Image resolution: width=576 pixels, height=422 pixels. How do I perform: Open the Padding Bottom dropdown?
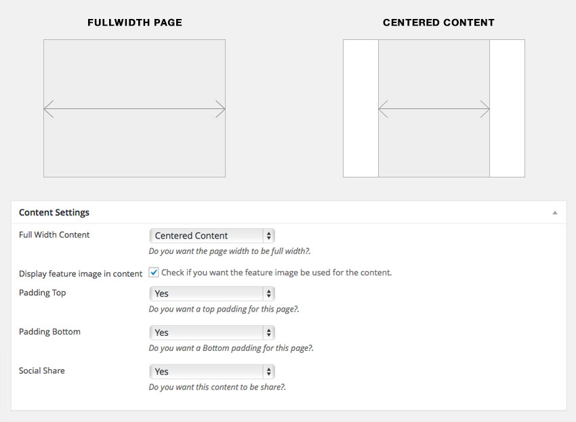[x=211, y=333]
